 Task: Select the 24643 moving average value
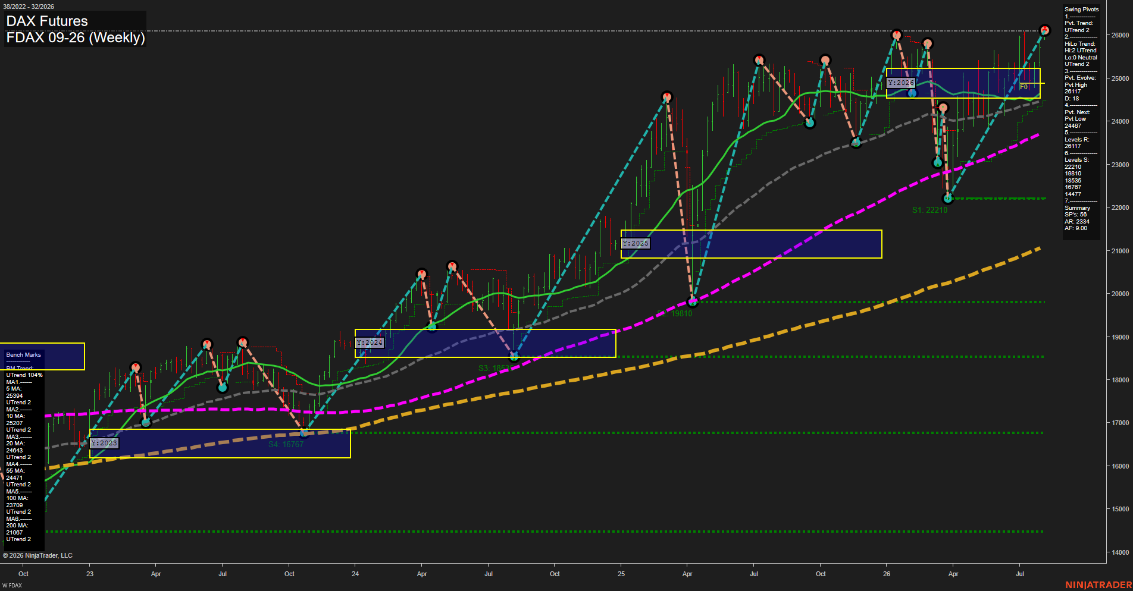click(14, 451)
